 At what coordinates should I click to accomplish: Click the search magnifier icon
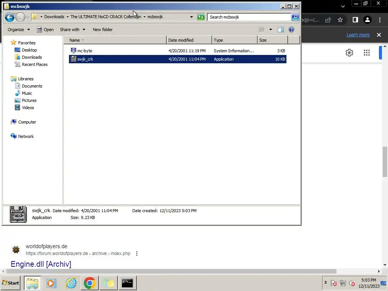tap(295, 17)
